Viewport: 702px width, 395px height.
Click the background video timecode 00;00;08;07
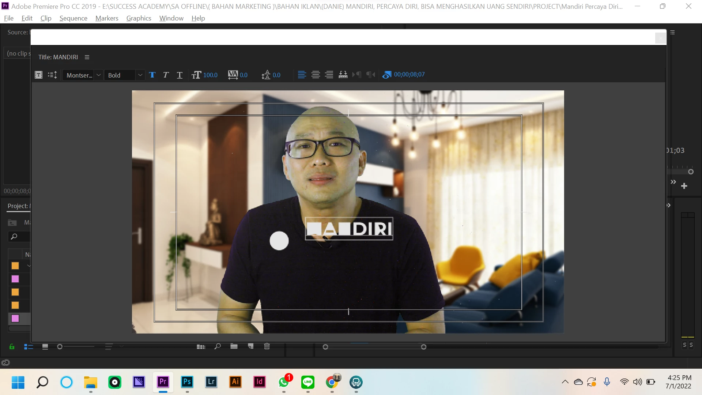pos(409,75)
